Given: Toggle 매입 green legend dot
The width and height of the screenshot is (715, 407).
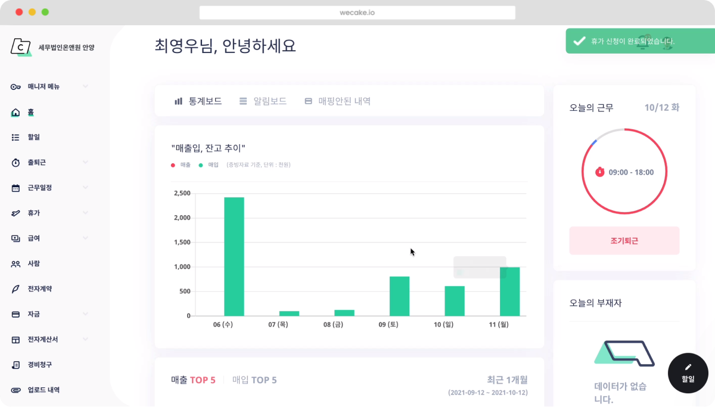Looking at the screenshot, I should coord(201,165).
